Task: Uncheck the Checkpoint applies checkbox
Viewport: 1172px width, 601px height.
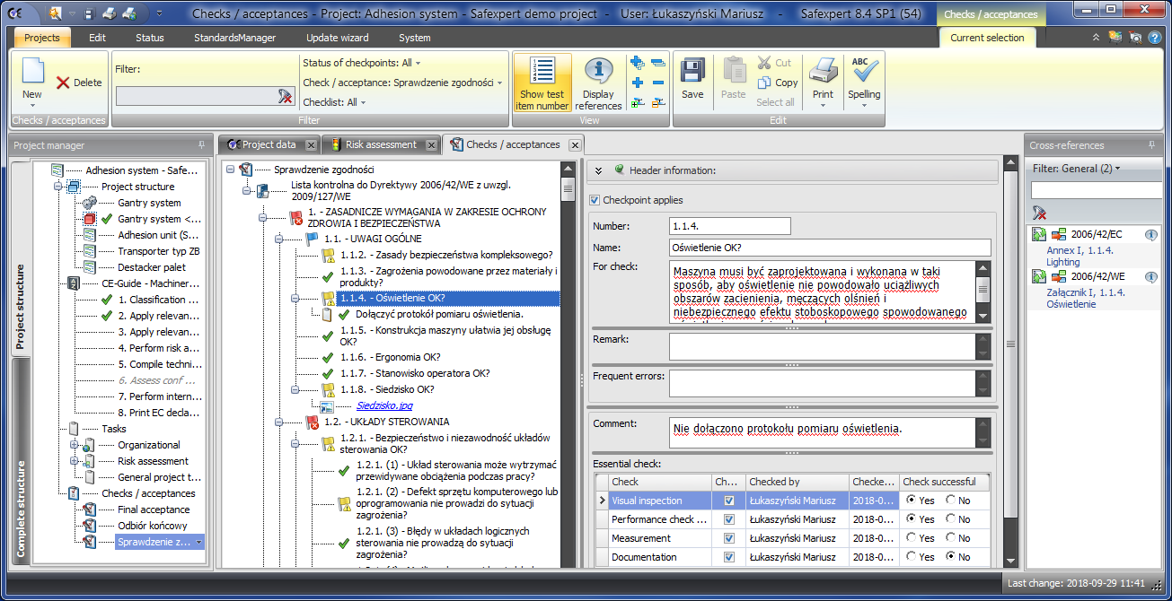Action: point(594,200)
